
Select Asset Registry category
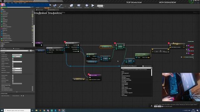(x=124, y=84)
